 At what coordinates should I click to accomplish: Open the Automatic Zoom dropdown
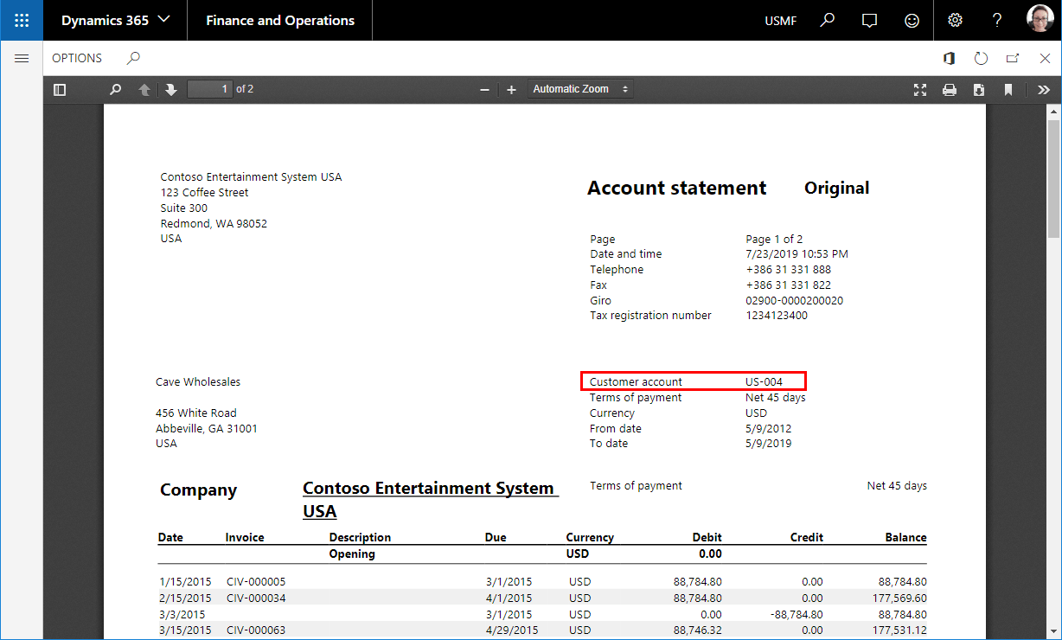[x=580, y=89]
